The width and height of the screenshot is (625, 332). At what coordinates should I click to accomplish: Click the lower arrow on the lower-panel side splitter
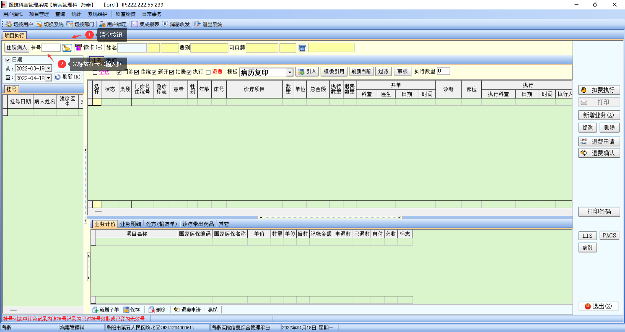pos(89,278)
